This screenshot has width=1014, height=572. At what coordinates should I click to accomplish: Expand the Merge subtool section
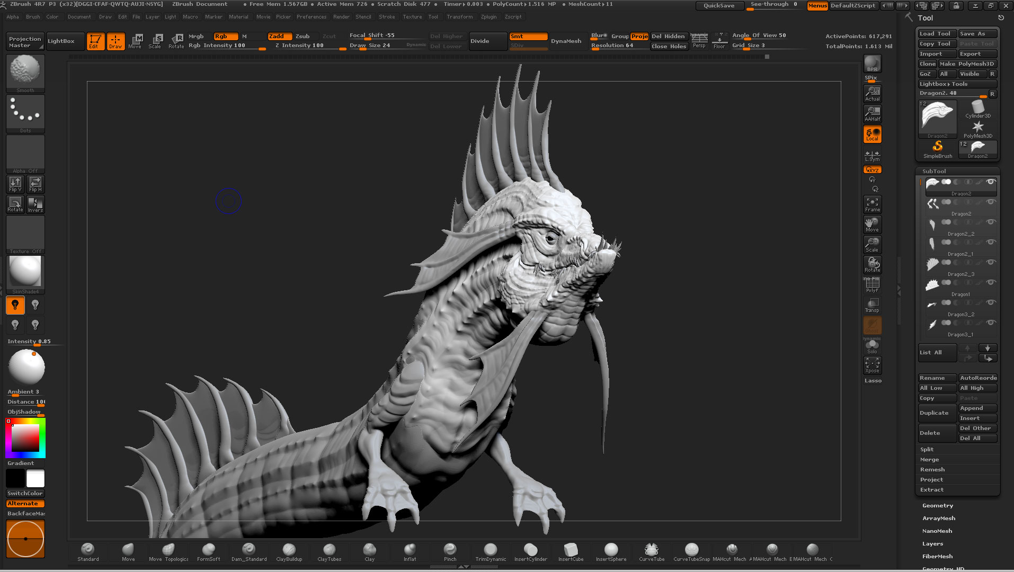[x=929, y=460]
